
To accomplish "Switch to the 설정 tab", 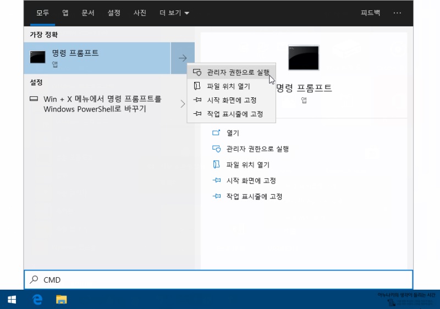I will (114, 13).
